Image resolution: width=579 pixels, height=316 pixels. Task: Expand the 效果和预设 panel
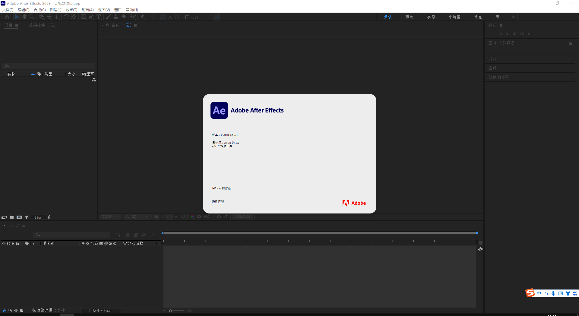point(499,77)
